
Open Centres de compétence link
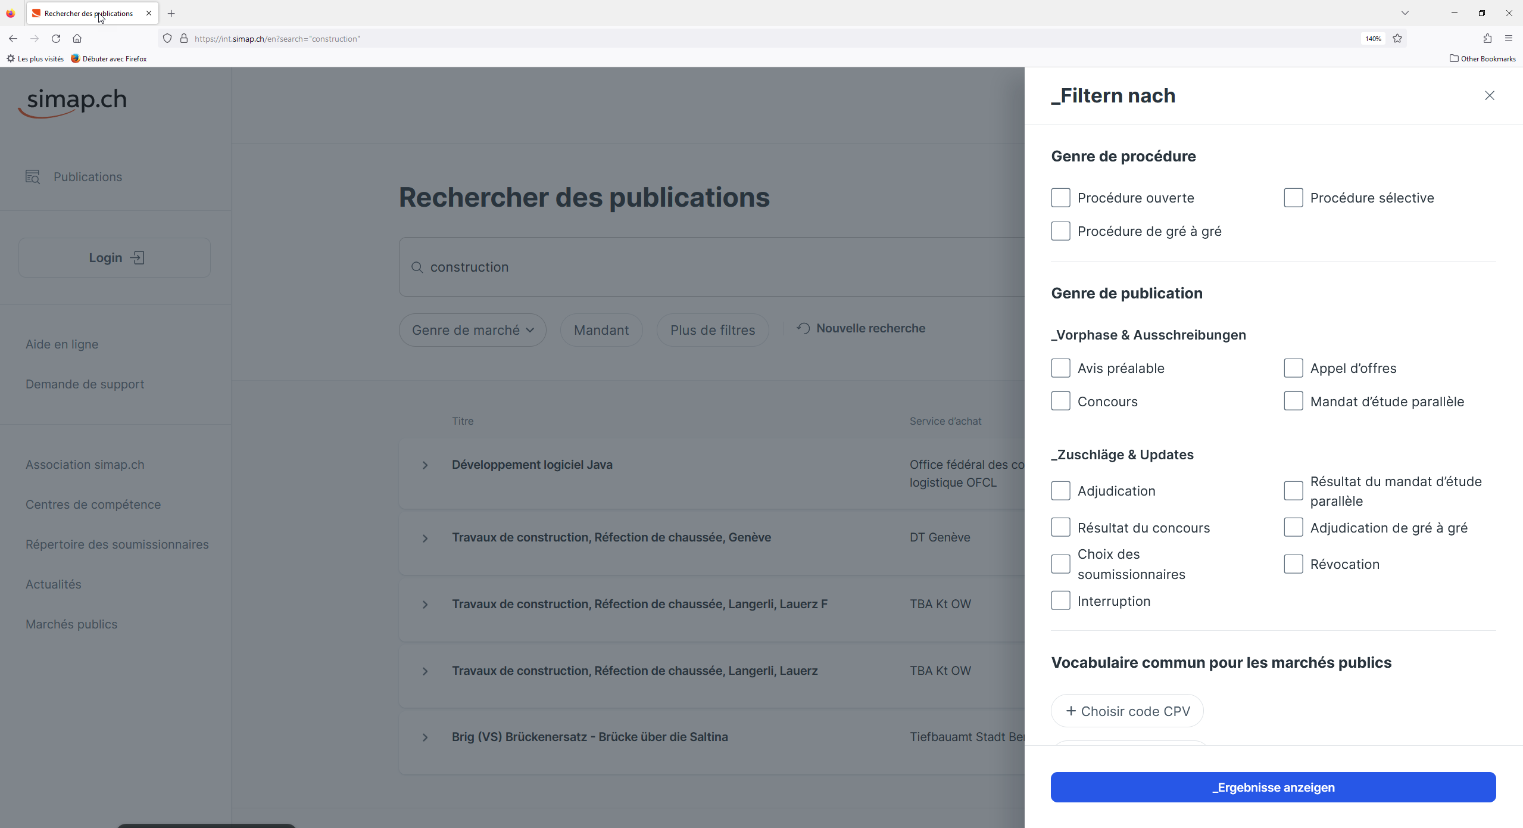(93, 505)
